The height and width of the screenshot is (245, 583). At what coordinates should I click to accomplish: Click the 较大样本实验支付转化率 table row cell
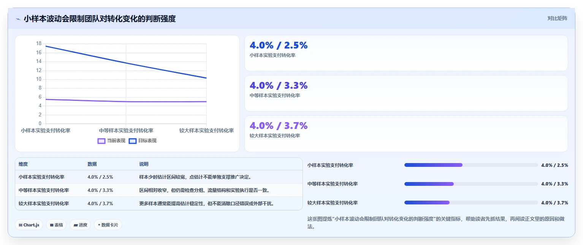pos(44,204)
